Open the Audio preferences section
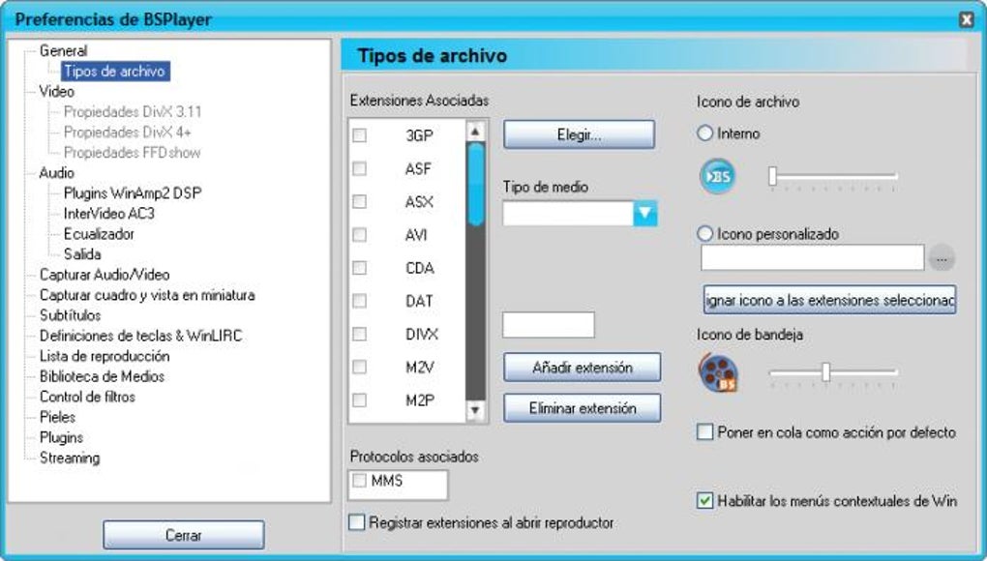 (57, 173)
